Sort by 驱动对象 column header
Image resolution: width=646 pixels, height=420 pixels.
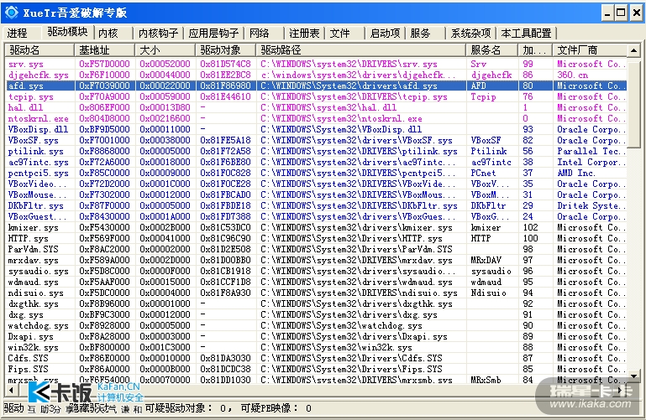[225, 50]
